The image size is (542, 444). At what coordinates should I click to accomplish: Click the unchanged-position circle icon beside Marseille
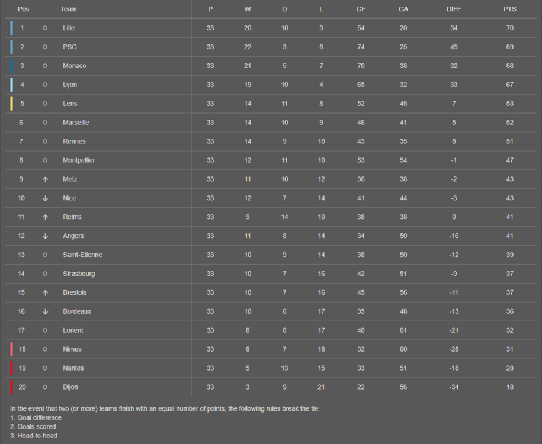click(45, 123)
